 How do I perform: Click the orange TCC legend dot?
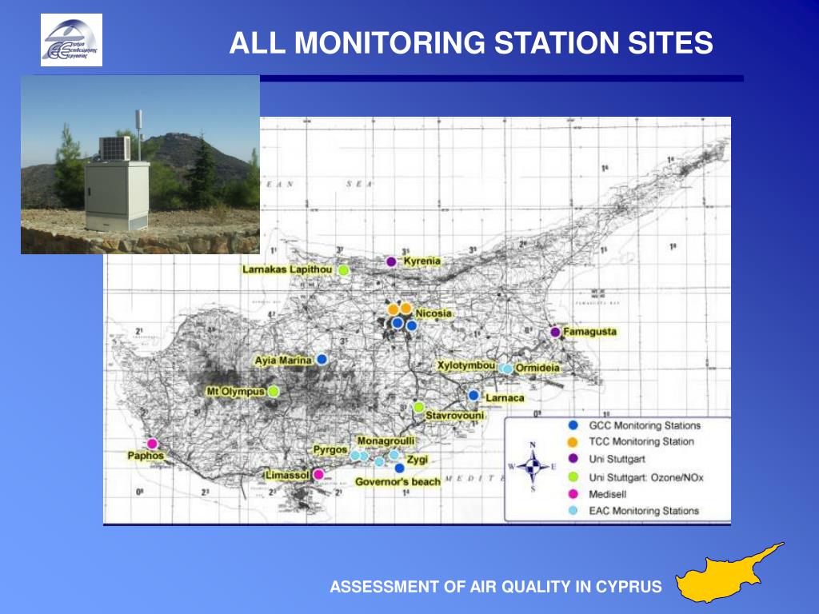(x=573, y=442)
